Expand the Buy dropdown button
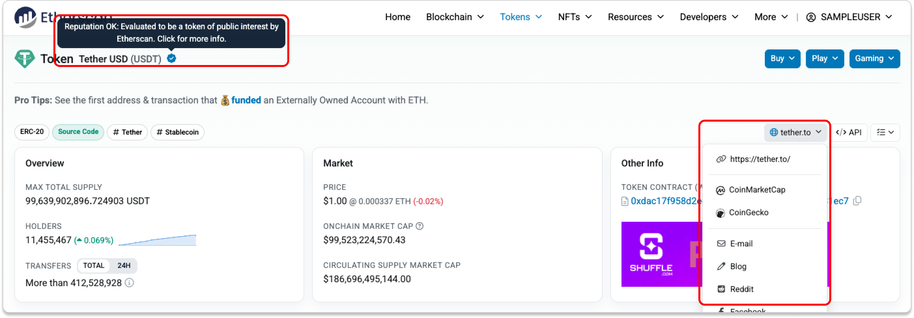This screenshot has width=914, height=318. click(782, 59)
